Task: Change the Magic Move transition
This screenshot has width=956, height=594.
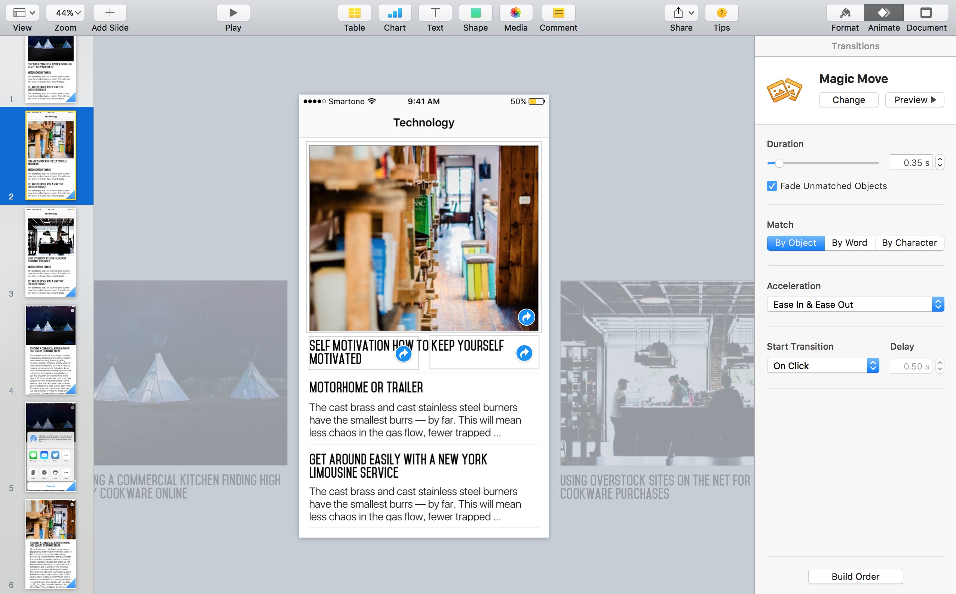Action: [848, 99]
